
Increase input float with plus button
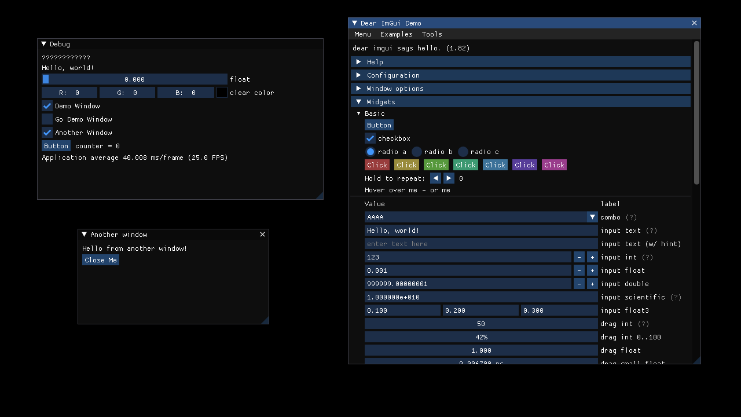click(592, 270)
